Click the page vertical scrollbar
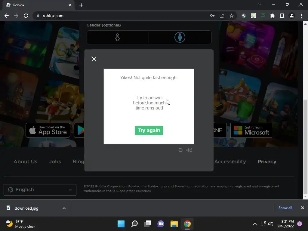This screenshot has width=308, height=231. click(305, 147)
